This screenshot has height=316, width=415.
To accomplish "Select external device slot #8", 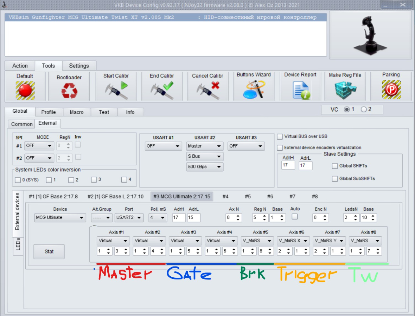I will tap(315, 197).
